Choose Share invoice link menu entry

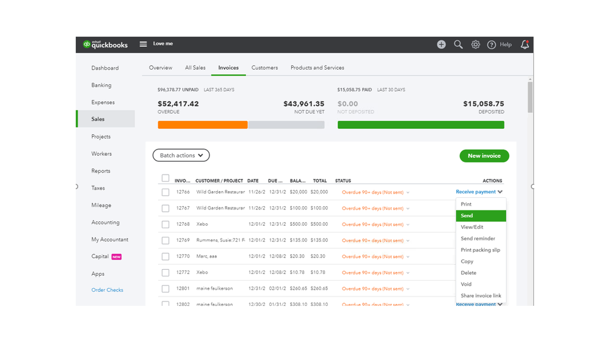[481, 295]
